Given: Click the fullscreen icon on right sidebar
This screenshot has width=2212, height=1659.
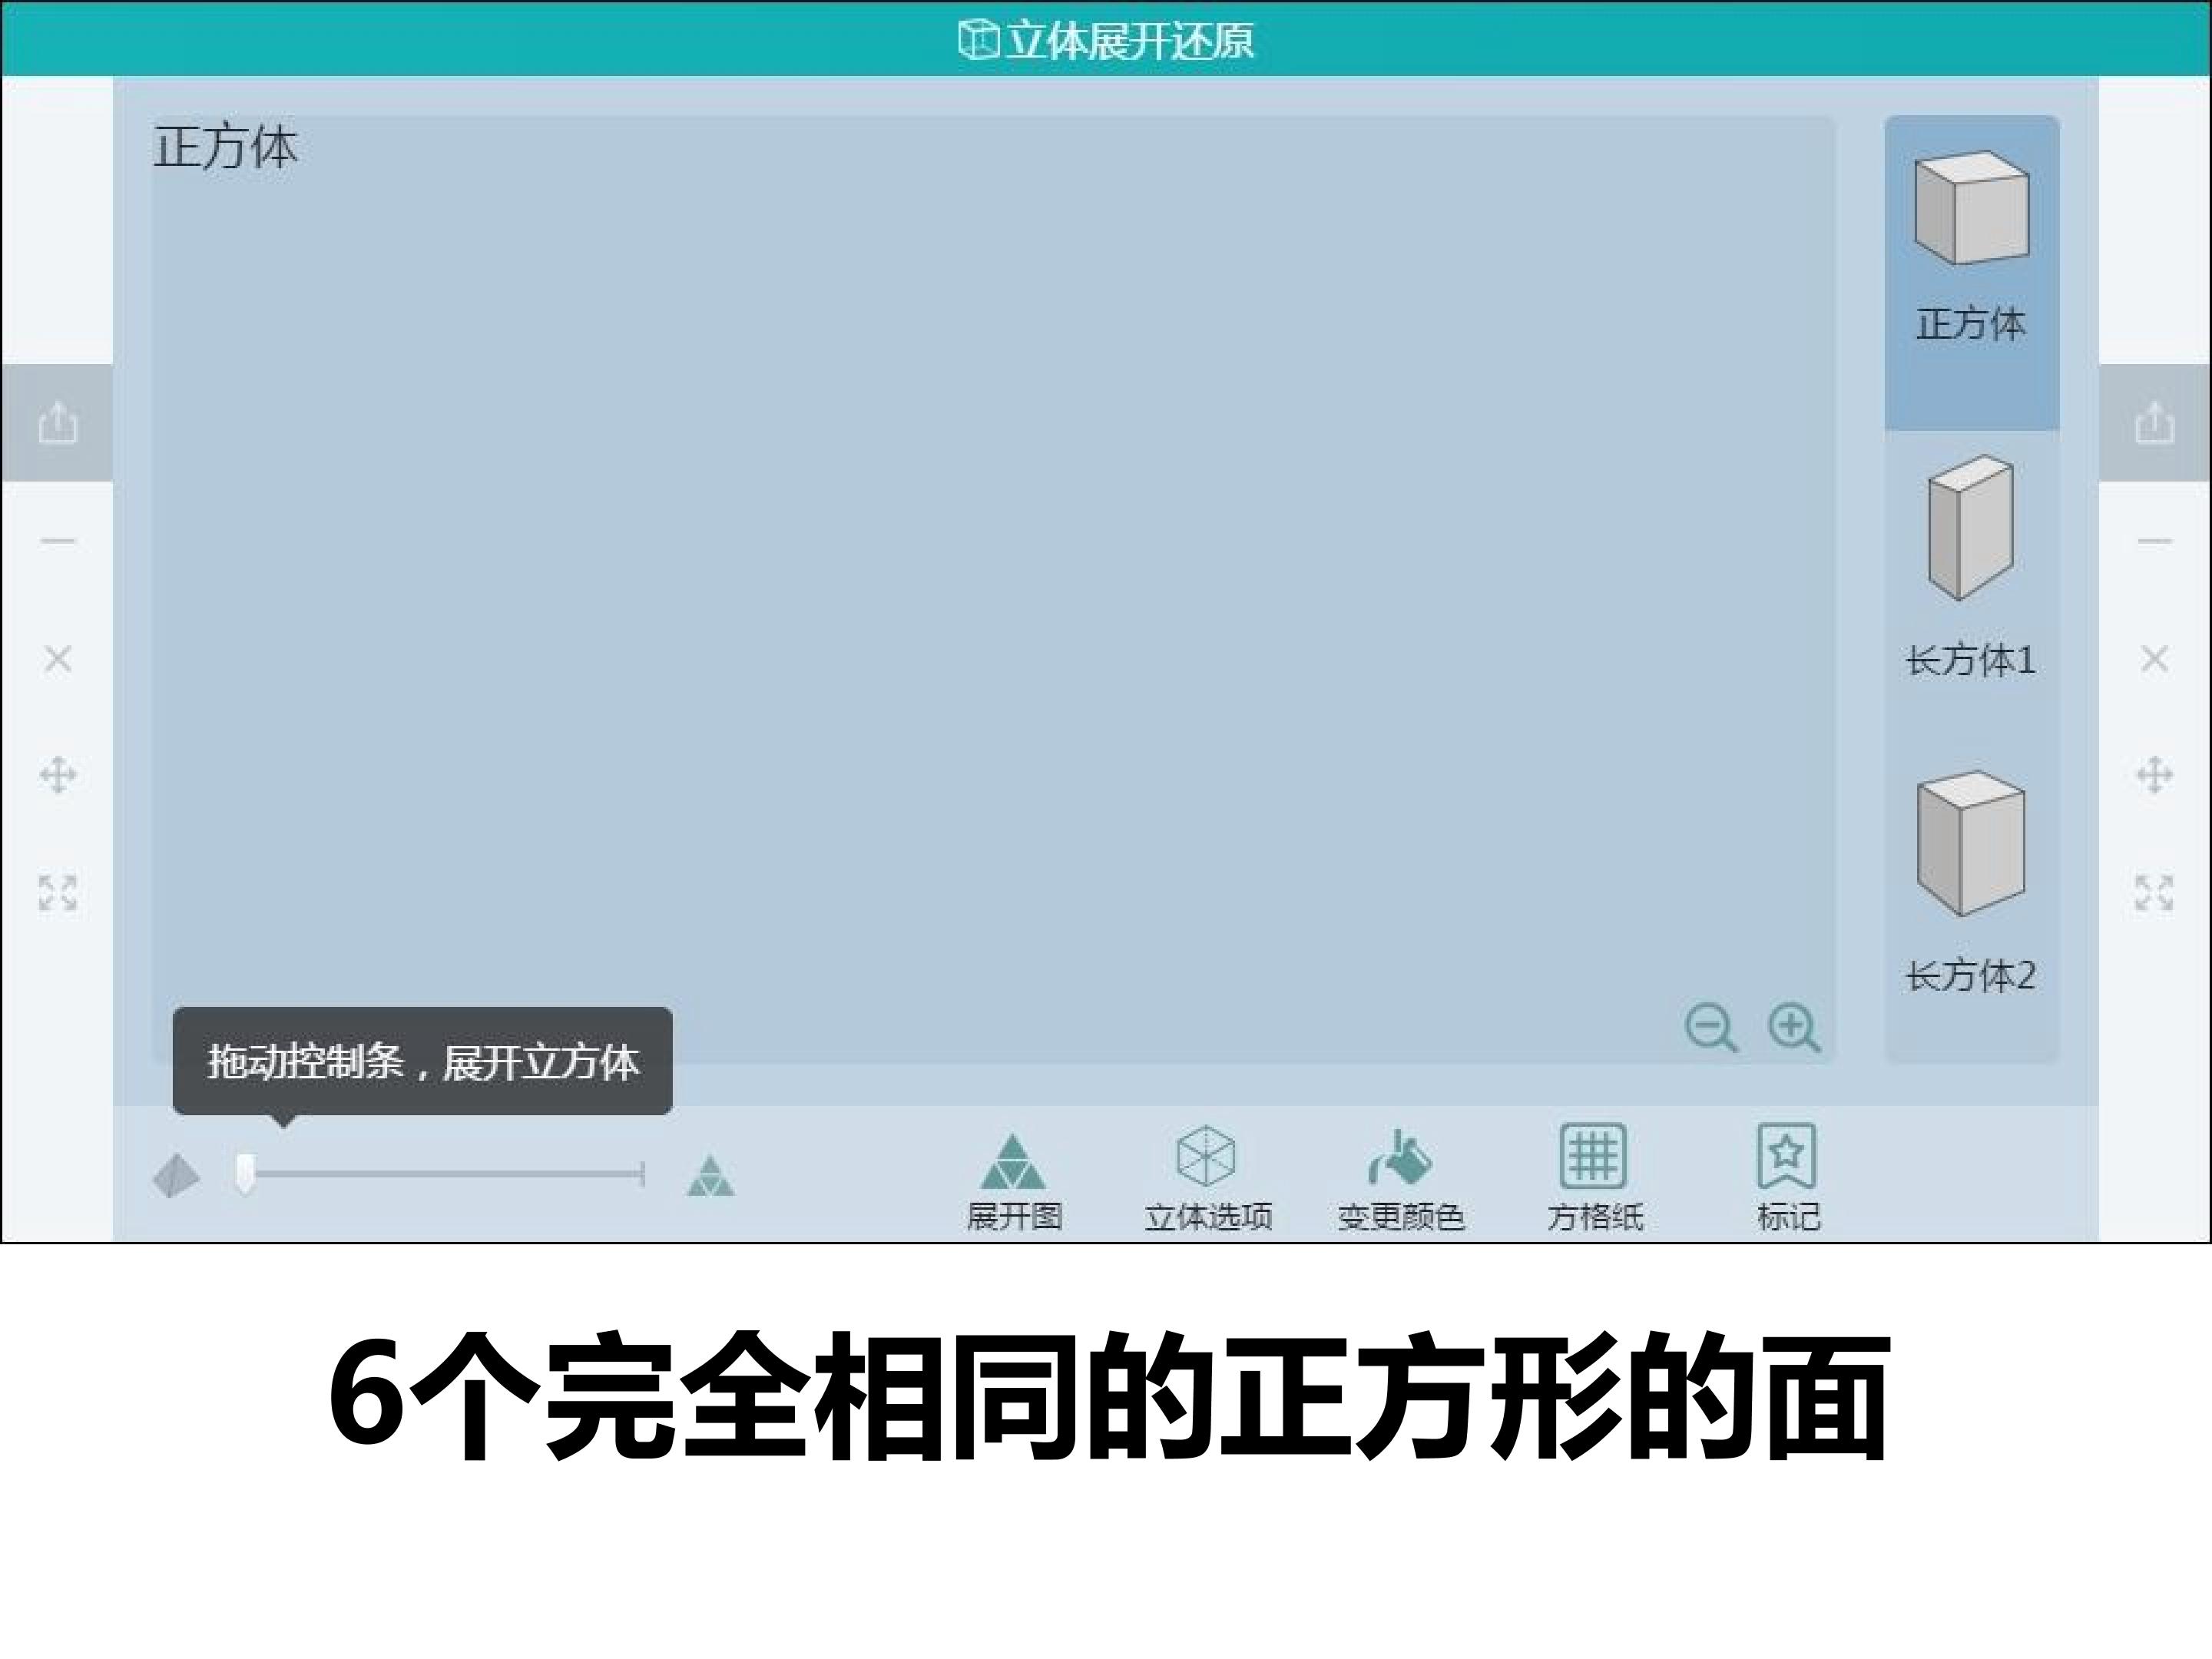Looking at the screenshot, I should [x=2154, y=893].
